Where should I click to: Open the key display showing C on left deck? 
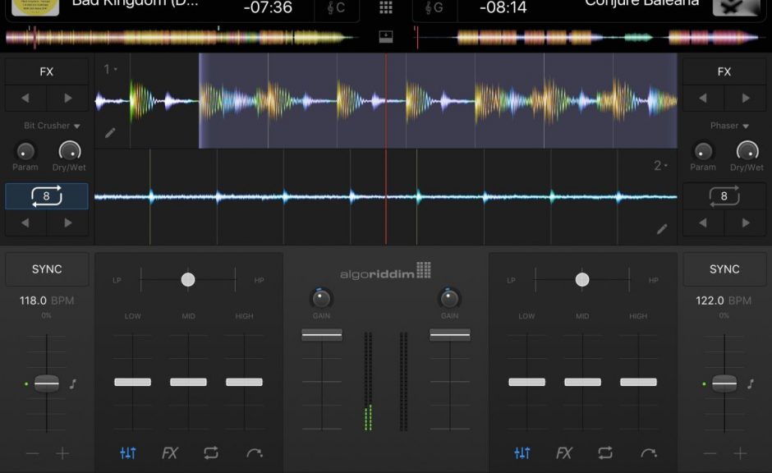(336, 8)
